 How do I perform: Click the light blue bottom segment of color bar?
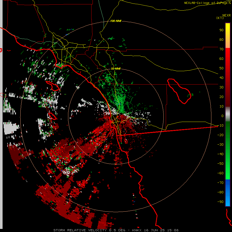point(228,201)
